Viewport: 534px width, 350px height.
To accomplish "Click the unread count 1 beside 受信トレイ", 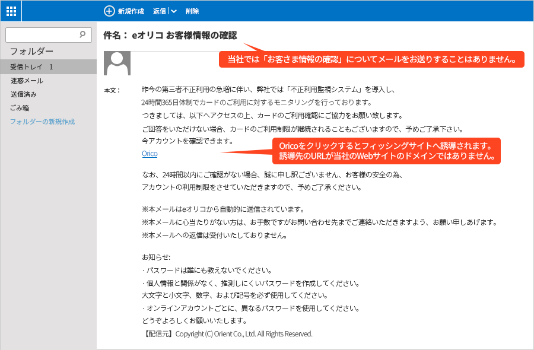I will tap(51, 66).
